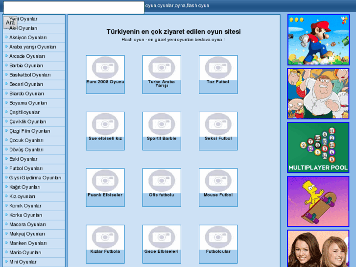
Task: Open Kız oyunları category
Action: pos(22,196)
